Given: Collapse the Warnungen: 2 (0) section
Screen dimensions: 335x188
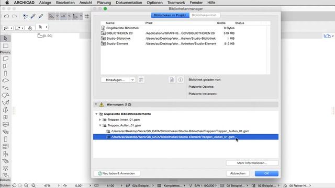Looking at the screenshot, I should click(x=96, y=104).
